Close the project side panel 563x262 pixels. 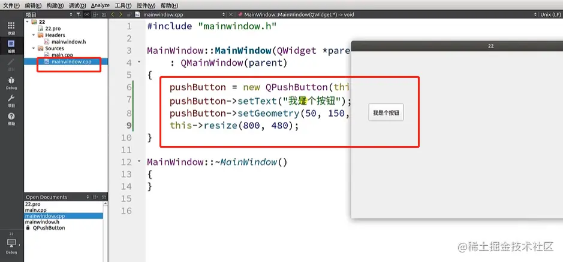pyautogui.click(x=104, y=15)
